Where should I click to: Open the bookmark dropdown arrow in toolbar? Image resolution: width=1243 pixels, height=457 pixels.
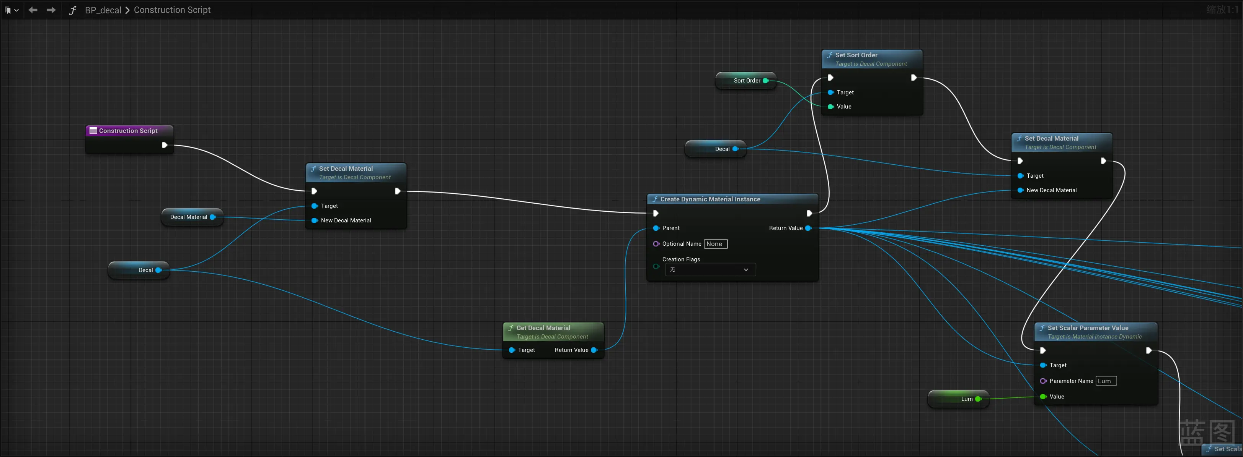[17, 10]
